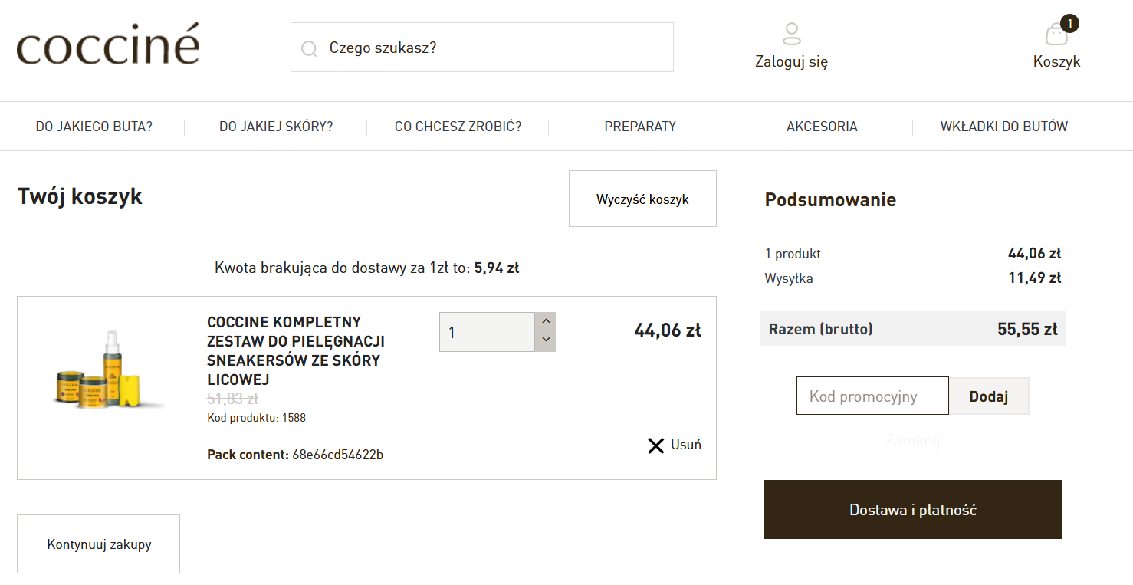This screenshot has width=1133, height=585.
Task: Click the X remove icon beside Usuń
Action: pyautogui.click(x=655, y=445)
